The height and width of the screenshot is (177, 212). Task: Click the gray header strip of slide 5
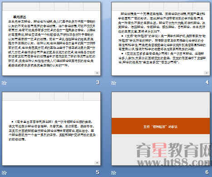[x=51, y=96]
